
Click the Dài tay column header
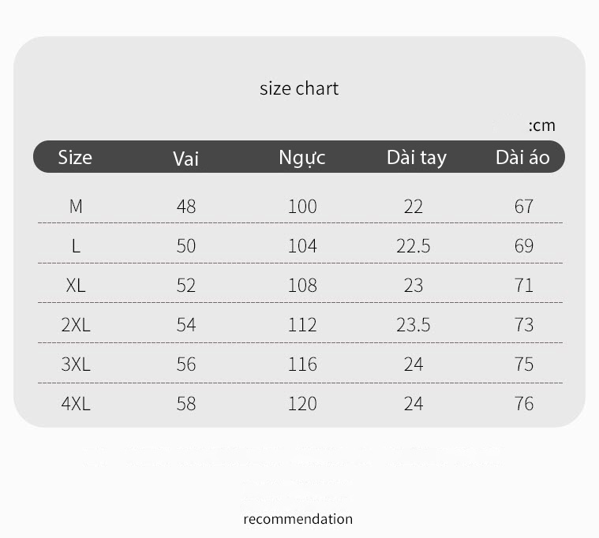417,158
